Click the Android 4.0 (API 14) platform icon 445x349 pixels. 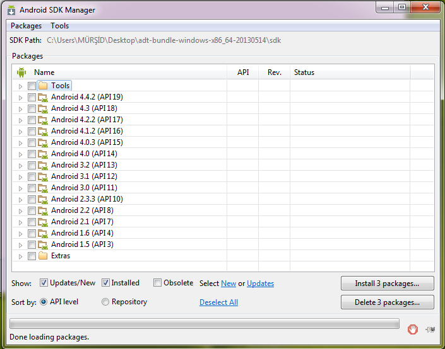[43, 154]
